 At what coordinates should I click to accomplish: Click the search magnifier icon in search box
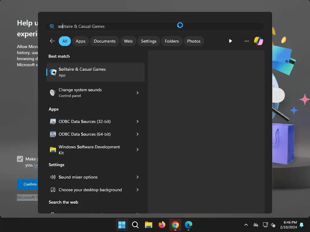(52, 26)
